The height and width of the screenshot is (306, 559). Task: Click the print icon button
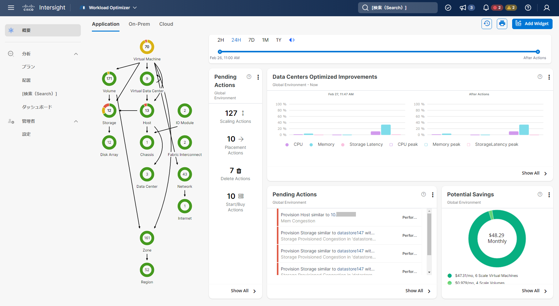[x=502, y=24]
